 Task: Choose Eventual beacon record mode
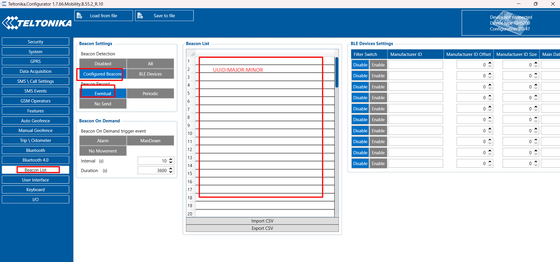point(103,93)
